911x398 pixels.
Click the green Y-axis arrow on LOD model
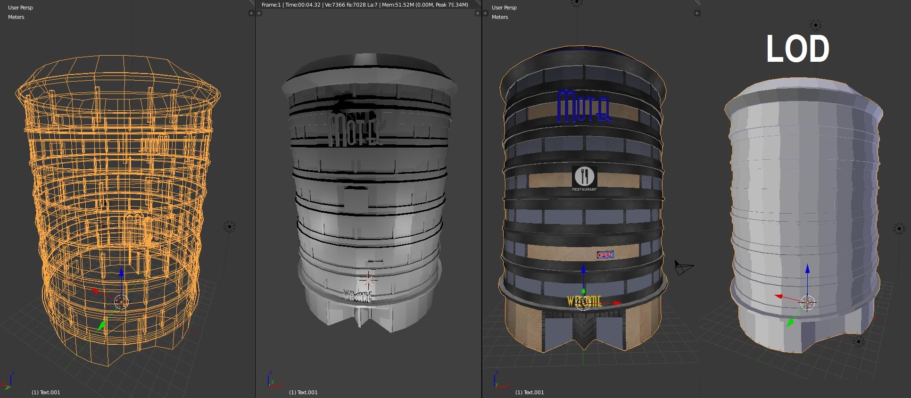click(x=790, y=323)
